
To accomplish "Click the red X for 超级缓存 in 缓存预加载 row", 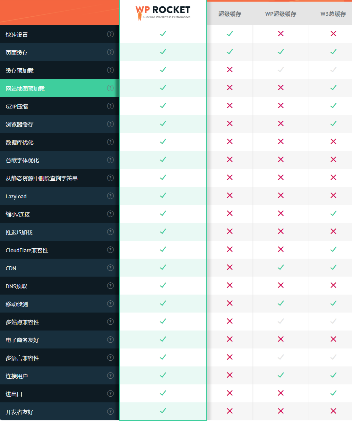I will 230,70.
